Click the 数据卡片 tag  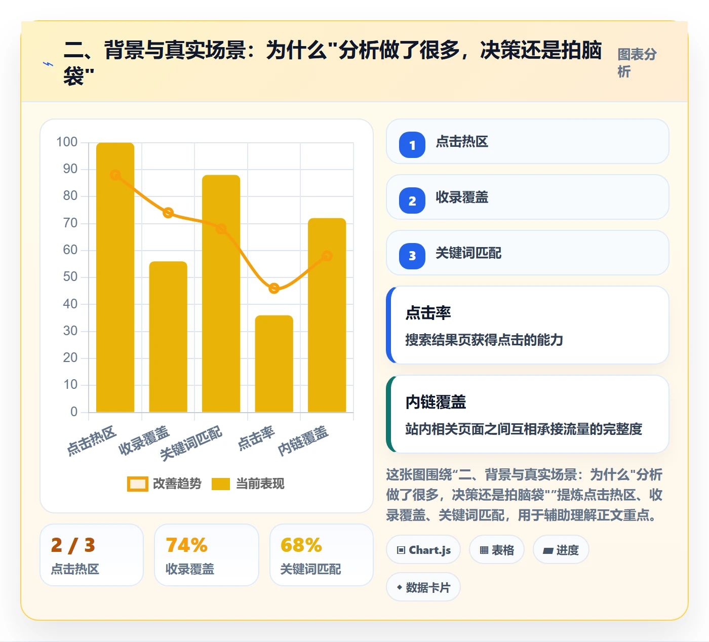point(423,587)
